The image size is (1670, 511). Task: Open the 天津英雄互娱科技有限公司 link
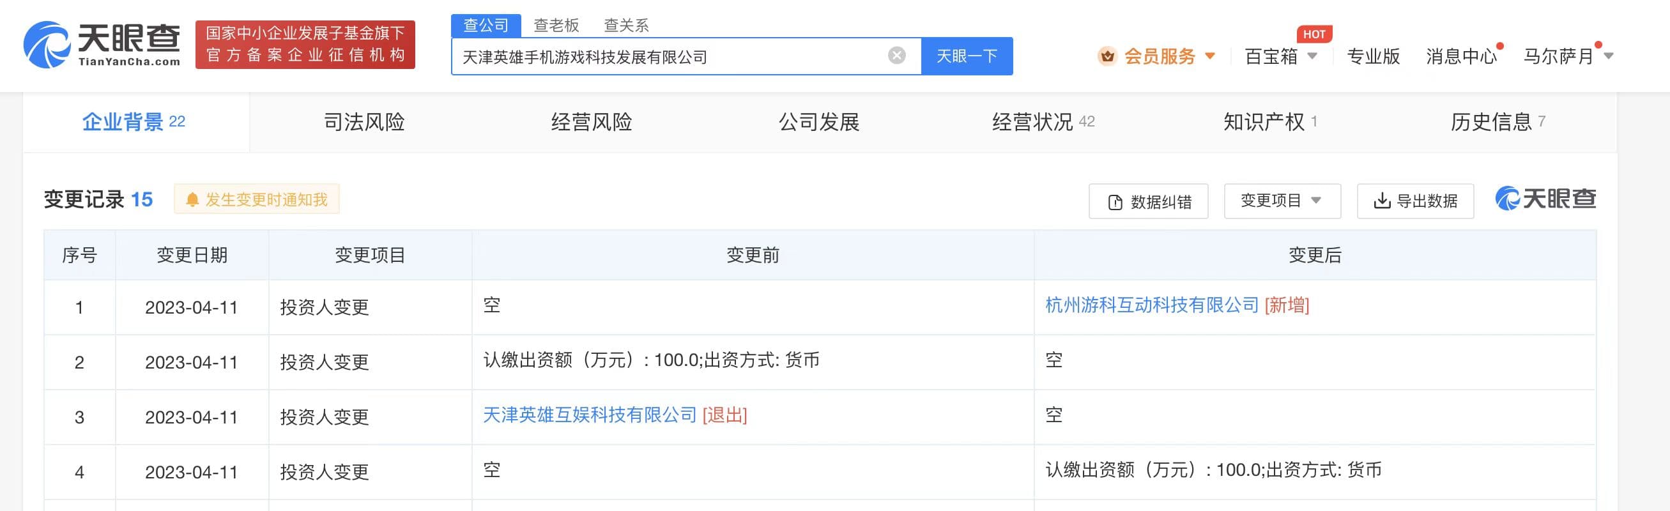pyautogui.click(x=589, y=415)
